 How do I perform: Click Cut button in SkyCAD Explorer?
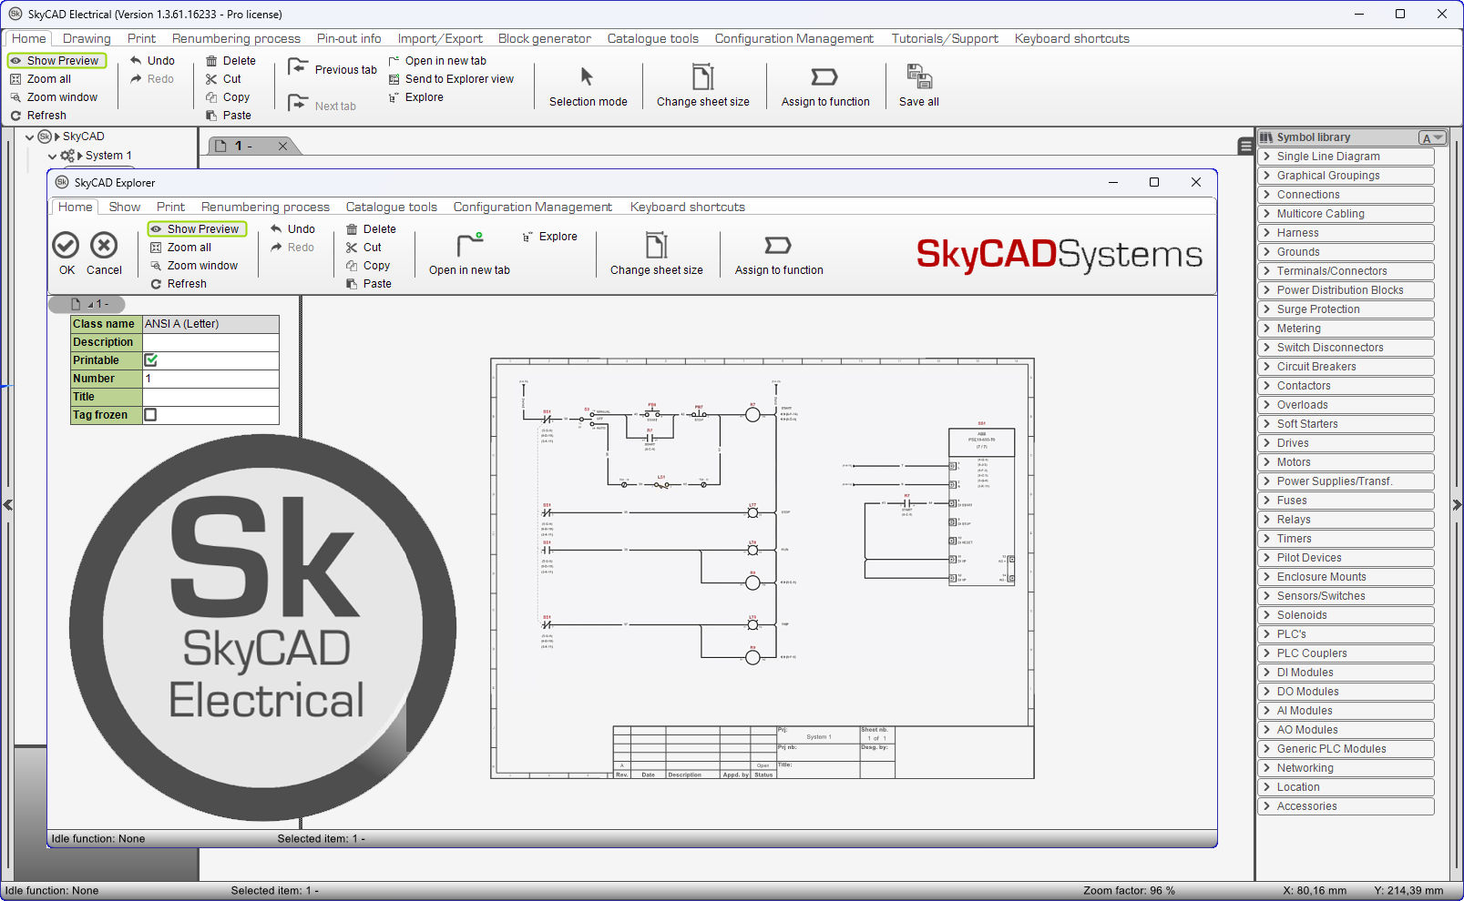click(x=363, y=248)
